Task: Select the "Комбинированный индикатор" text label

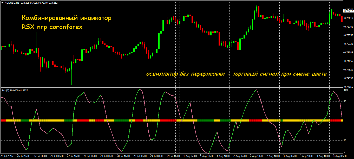Action: point(67,18)
